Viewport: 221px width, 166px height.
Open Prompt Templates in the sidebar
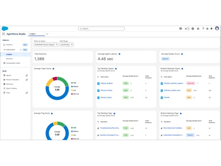[x=12, y=80]
